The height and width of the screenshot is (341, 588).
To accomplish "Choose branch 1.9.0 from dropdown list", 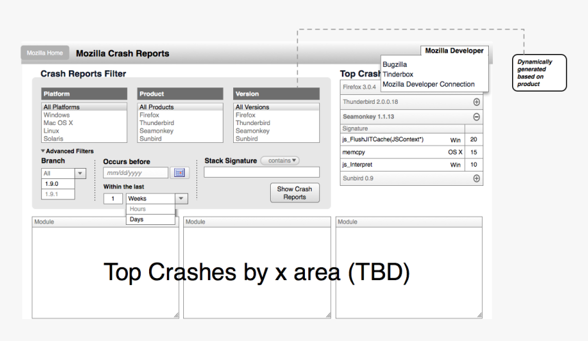I will pyautogui.click(x=57, y=184).
